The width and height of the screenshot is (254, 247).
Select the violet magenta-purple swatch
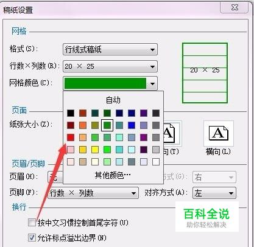click(144, 137)
